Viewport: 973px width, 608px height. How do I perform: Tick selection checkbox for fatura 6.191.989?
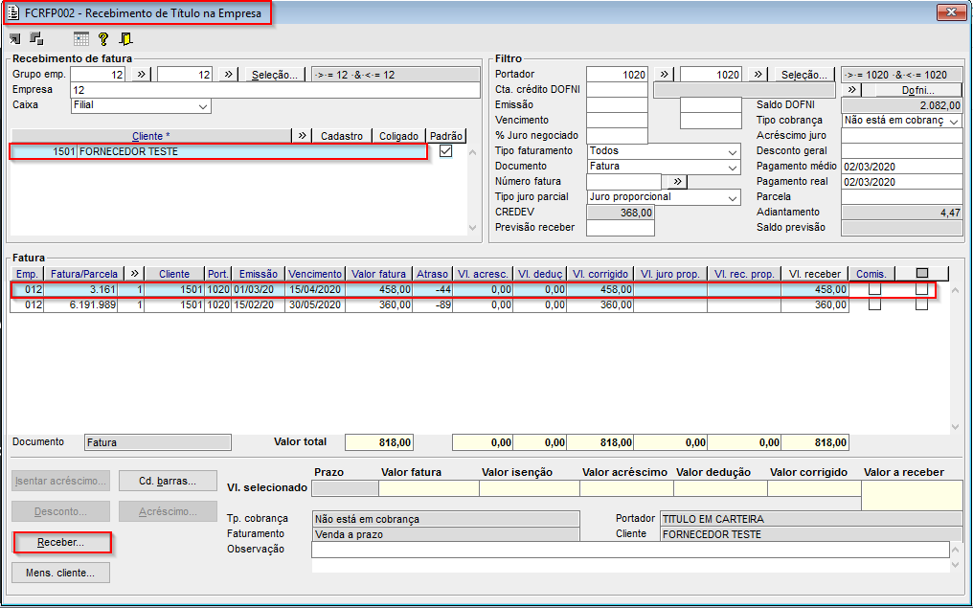[x=921, y=304]
